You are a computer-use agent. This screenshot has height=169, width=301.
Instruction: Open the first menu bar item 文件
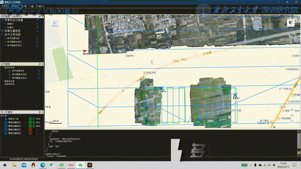tap(3, 6)
